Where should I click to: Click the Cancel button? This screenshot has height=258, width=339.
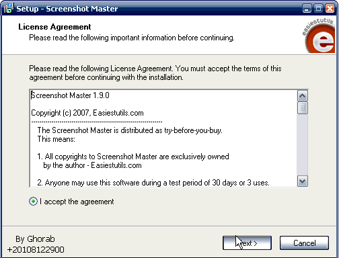304,243
